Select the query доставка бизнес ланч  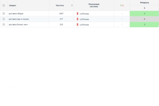(x=18, y=25)
